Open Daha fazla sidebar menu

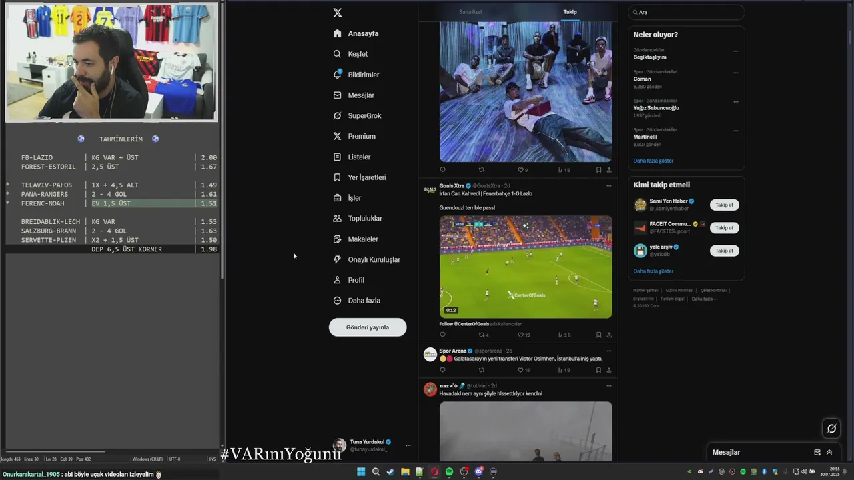coord(356,301)
